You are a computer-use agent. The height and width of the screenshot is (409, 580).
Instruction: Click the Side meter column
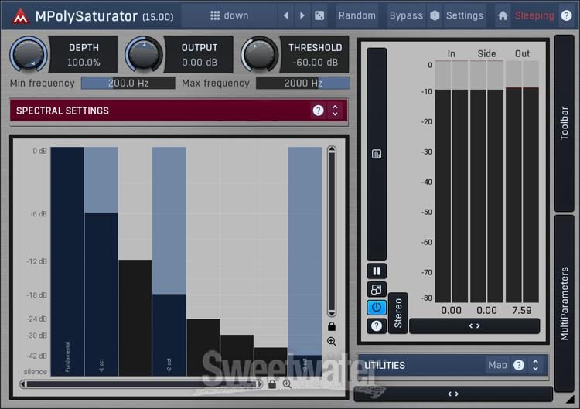coord(486,181)
